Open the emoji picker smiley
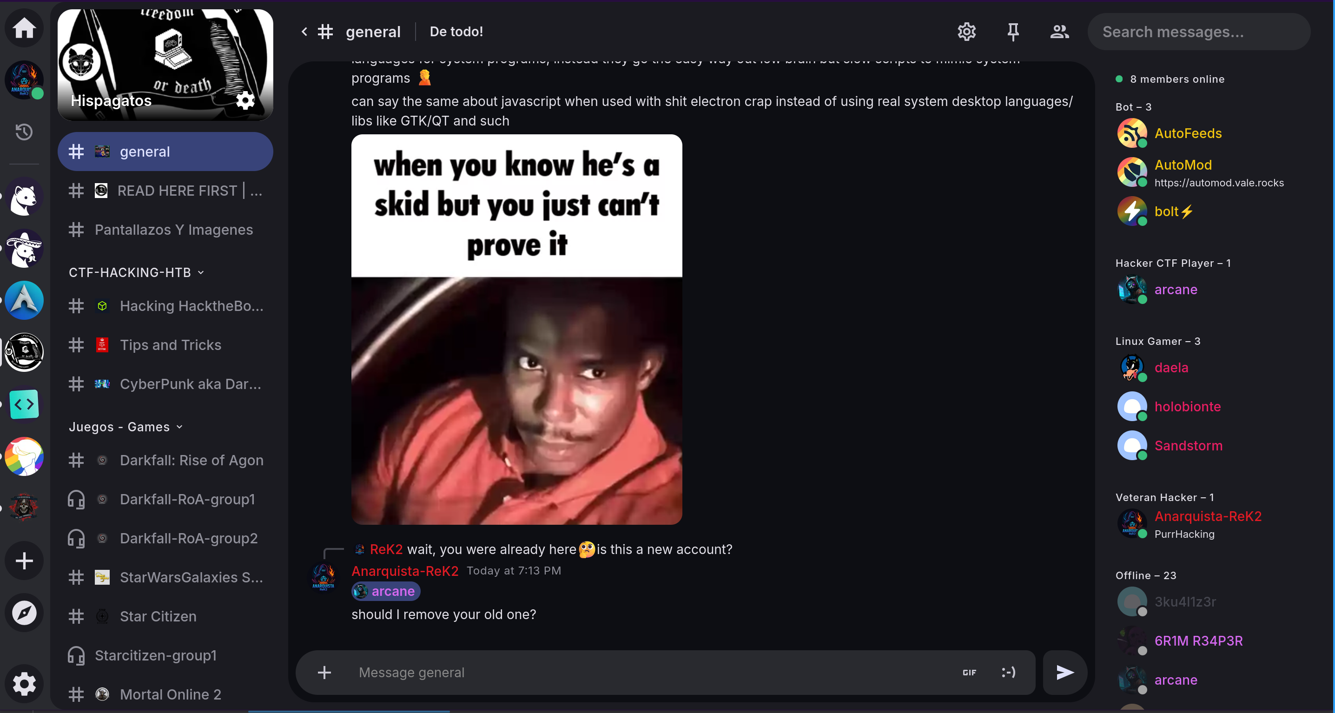Screen dimensions: 1335x713 [1009, 672]
